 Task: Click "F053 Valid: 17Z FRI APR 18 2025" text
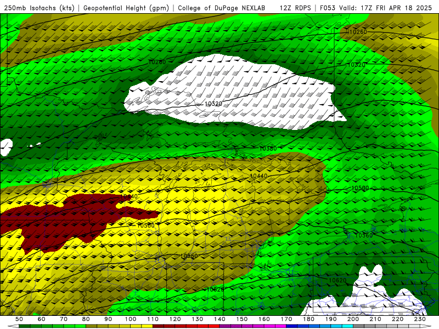tap(376, 8)
